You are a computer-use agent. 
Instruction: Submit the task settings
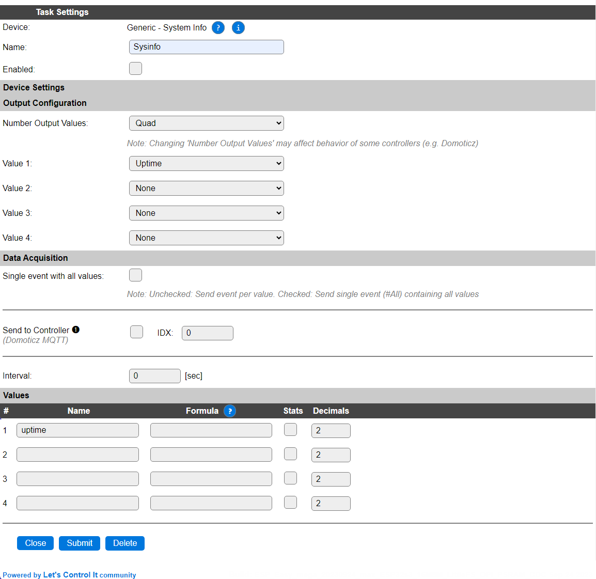pyautogui.click(x=80, y=543)
